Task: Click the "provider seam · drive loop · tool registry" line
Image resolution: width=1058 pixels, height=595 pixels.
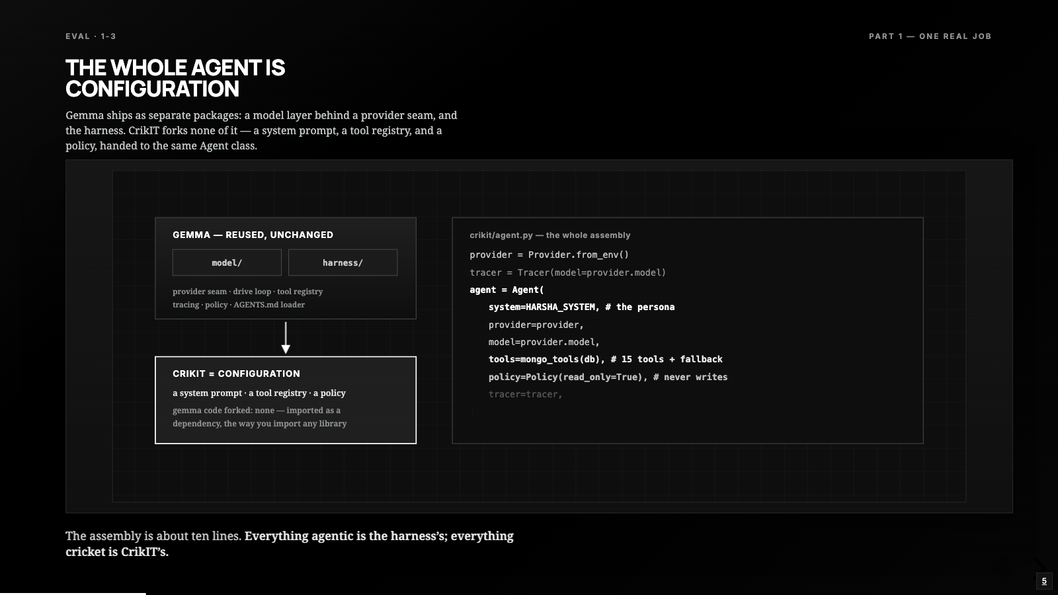Action: (x=247, y=292)
